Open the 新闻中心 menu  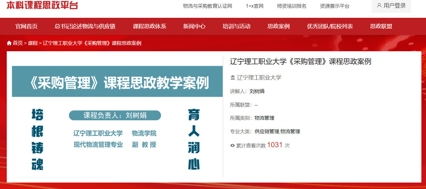tap(194, 26)
